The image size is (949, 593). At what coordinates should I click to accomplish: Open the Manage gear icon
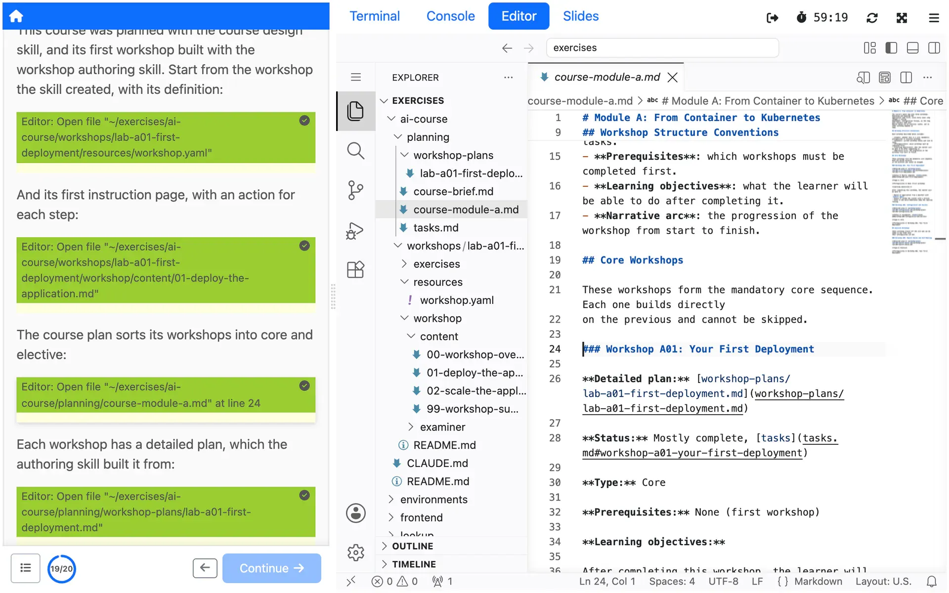coord(355,552)
